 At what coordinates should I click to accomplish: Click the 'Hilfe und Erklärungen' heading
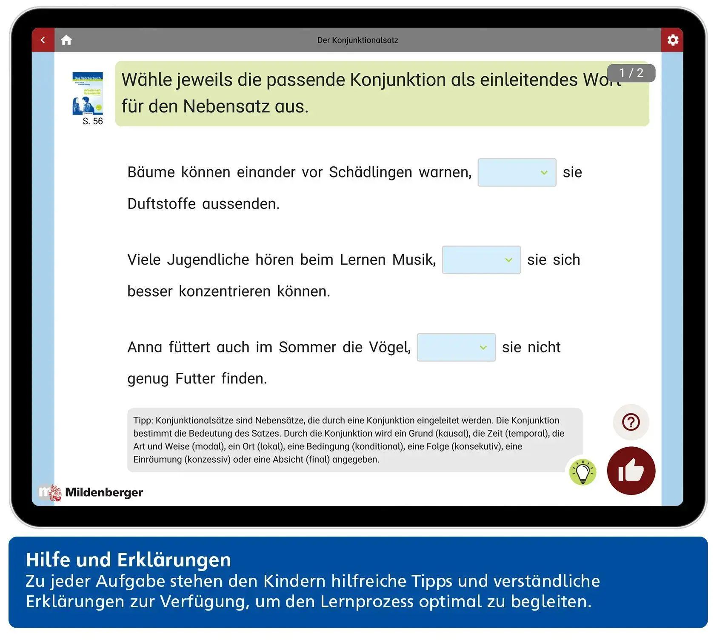(x=129, y=560)
